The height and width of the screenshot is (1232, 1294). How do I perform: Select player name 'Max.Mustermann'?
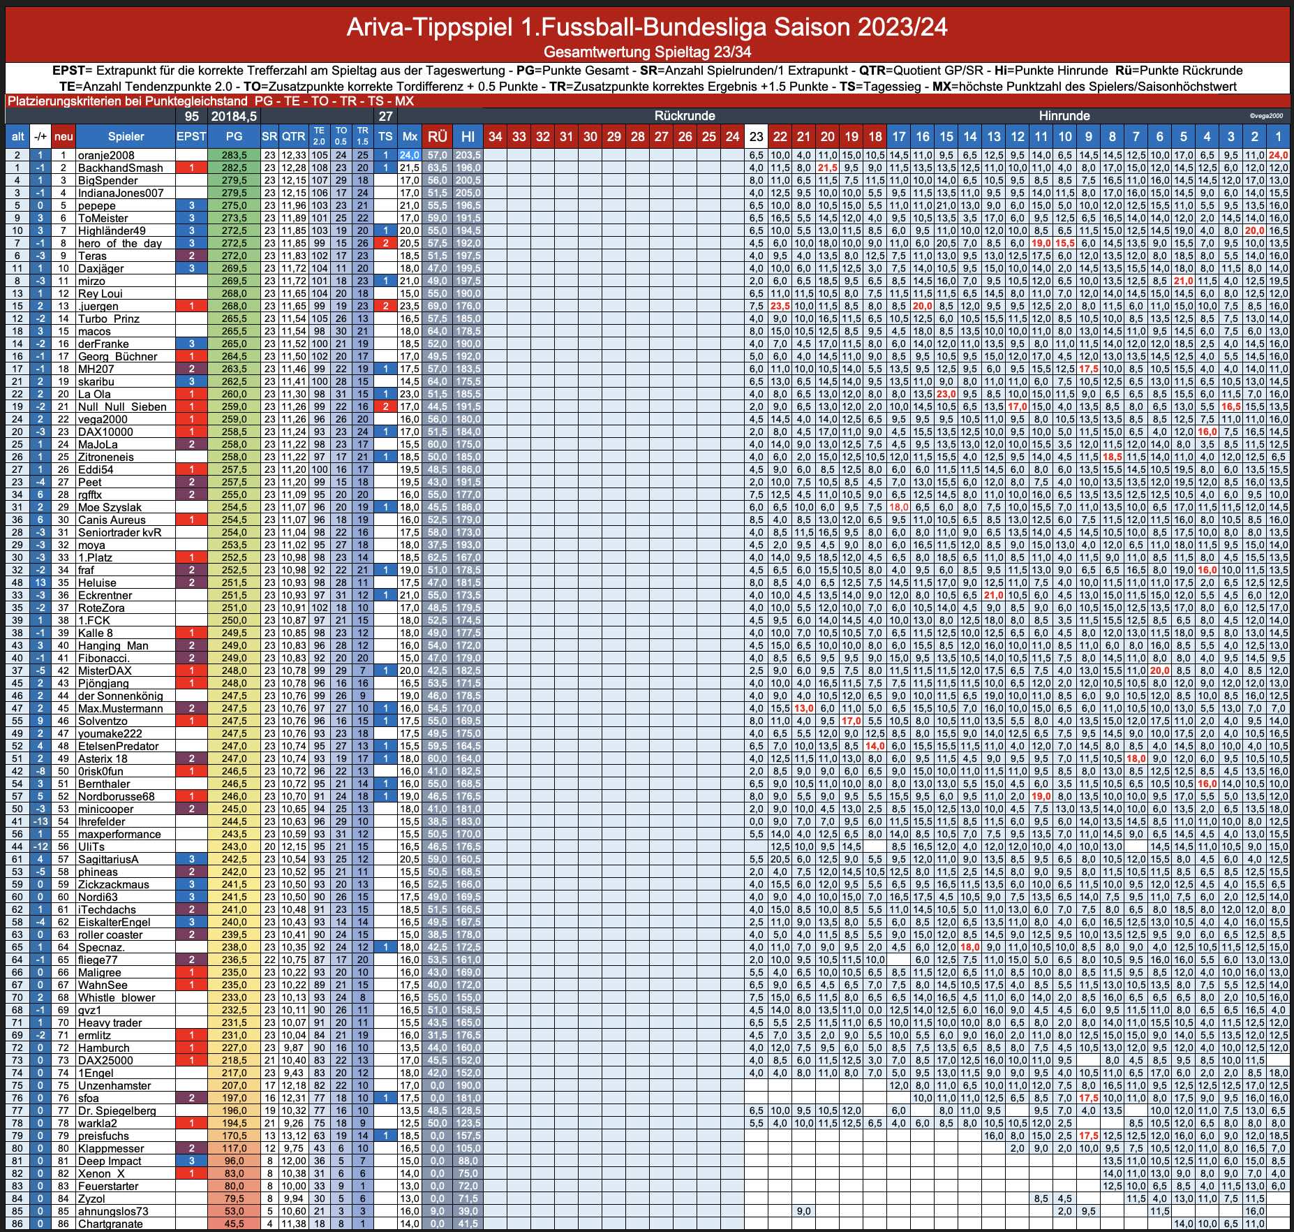pos(121,708)
